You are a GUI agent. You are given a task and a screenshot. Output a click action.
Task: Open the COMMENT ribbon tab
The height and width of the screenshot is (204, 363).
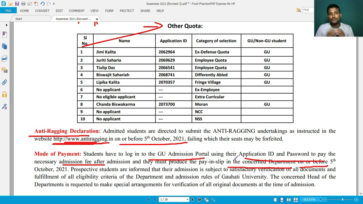77,11
